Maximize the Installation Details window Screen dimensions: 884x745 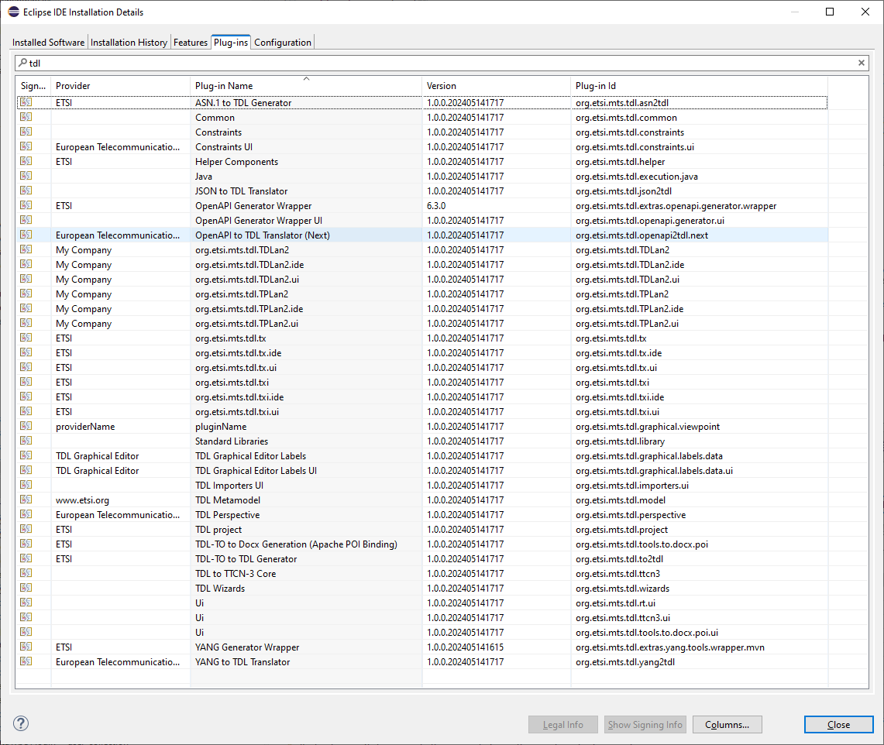click(x=830, y=12)
